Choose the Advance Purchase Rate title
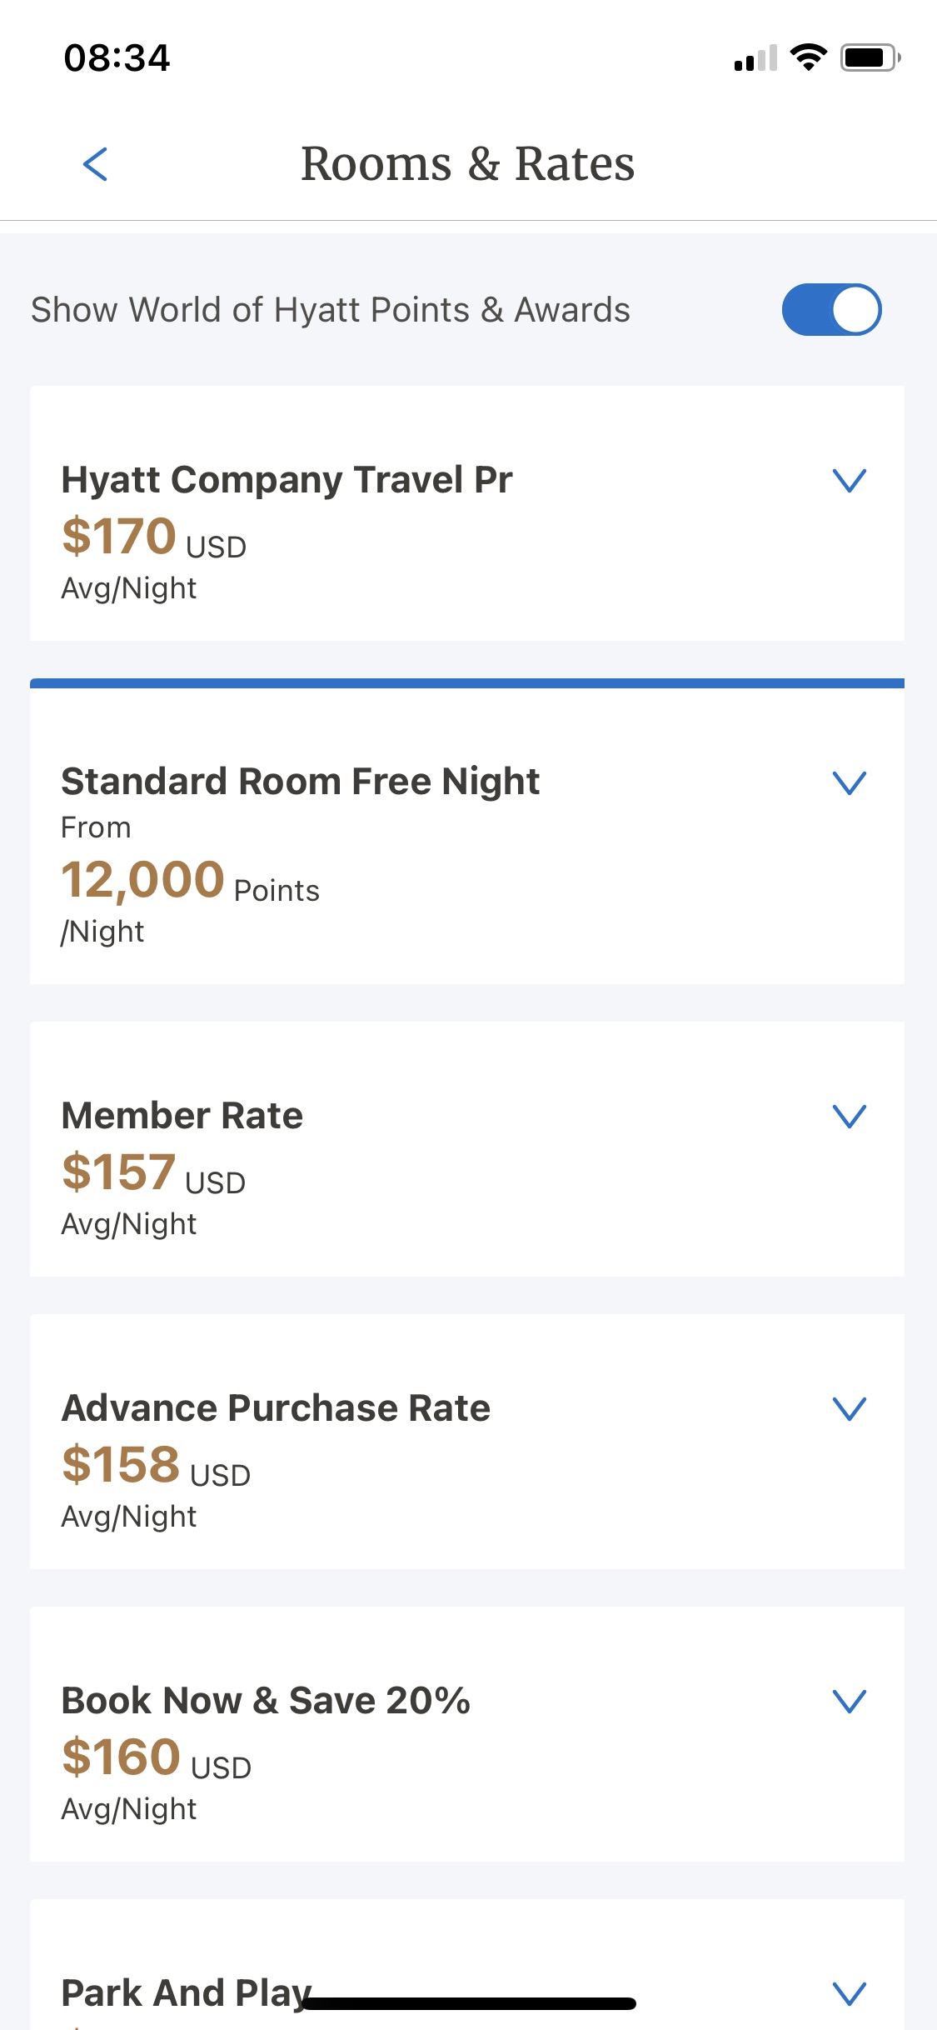This screenshot has width=937, height=2030. tap(276, 1408)
